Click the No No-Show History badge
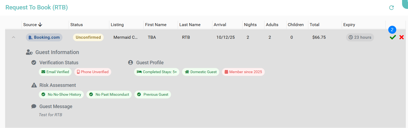The height and width of the screenshot is (128, 408). click(x=61, y=94)
